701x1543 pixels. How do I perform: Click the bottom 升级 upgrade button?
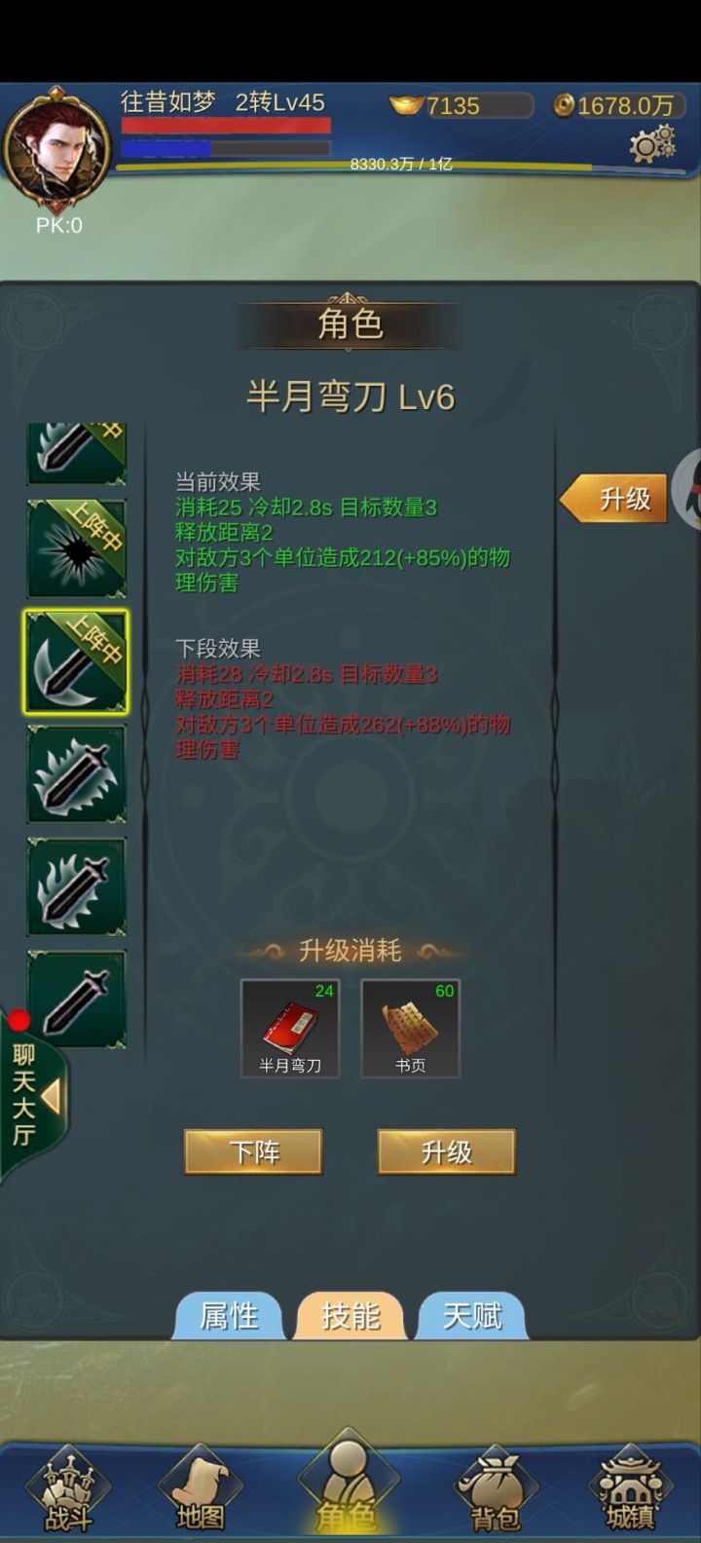(x=447, y=1152)
